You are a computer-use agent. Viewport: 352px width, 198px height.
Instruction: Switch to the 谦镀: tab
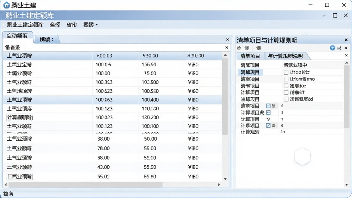coord(47,40)
